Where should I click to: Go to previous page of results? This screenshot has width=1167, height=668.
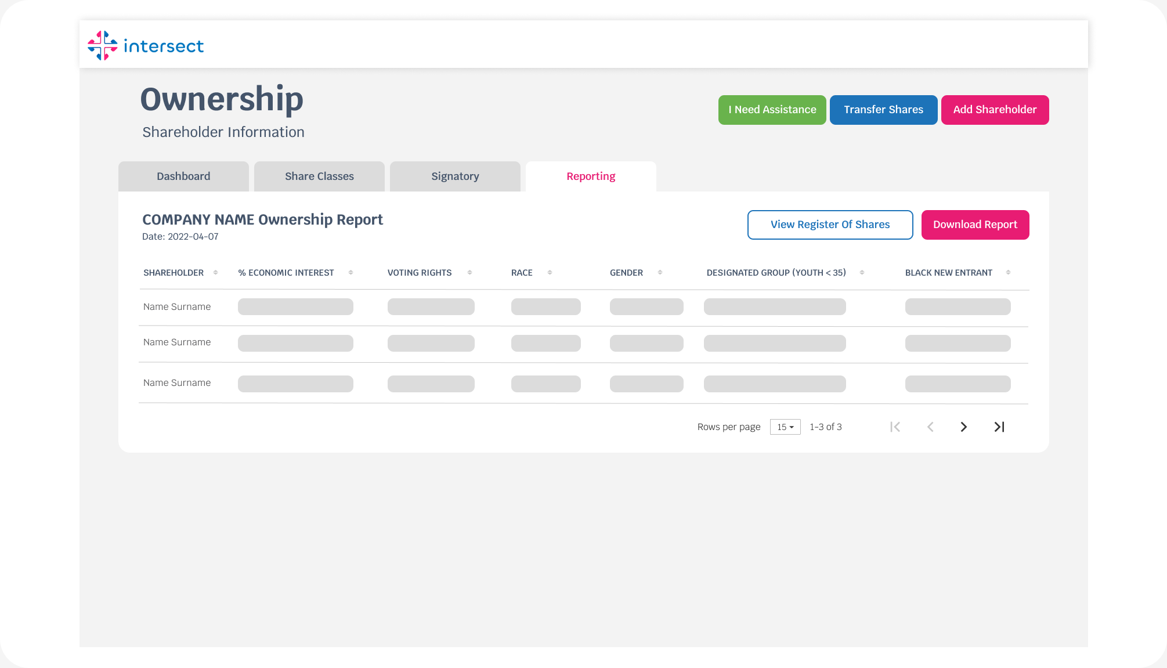click(x=930, y=427)
